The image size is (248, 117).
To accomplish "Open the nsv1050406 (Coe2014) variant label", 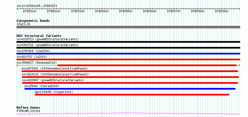I will (33, 51).
